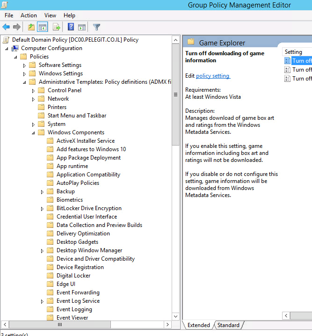The width and height of the screenshot is (312, 336).
Task: Click the tree pane horizontal scrollbar thumb
Action: click(x=60, y=324)
